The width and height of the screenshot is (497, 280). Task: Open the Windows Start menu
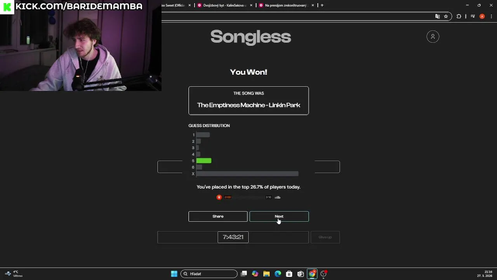174,274
